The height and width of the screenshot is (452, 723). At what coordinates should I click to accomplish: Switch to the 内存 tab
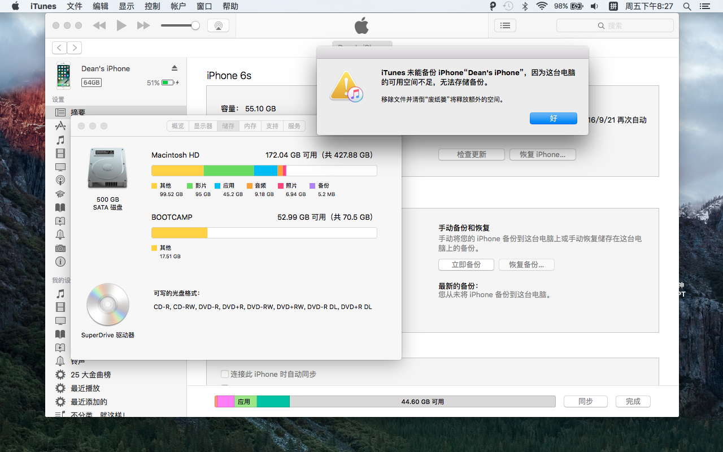[x=250, y=126]
